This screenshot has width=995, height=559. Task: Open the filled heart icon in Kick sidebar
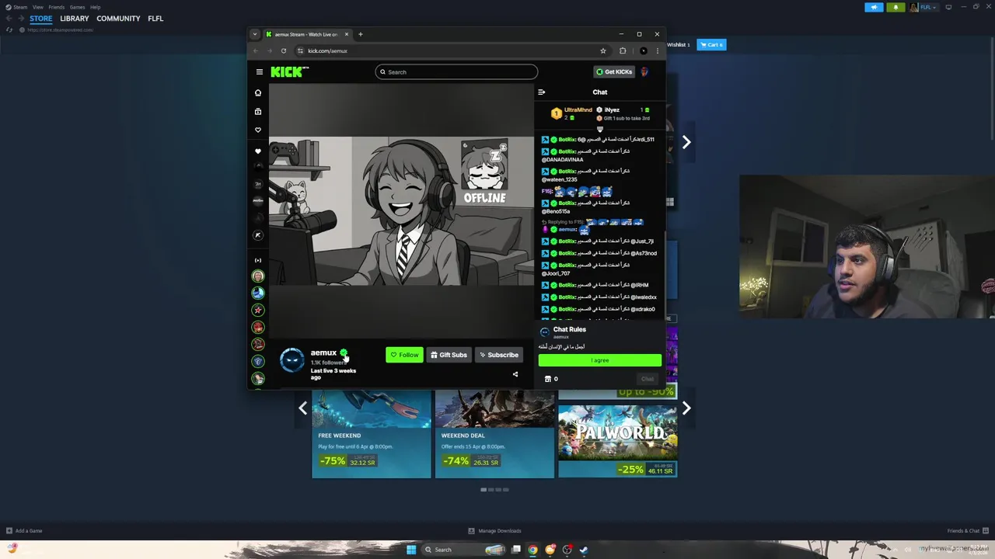pyautogui.click(x=258, y=151)
